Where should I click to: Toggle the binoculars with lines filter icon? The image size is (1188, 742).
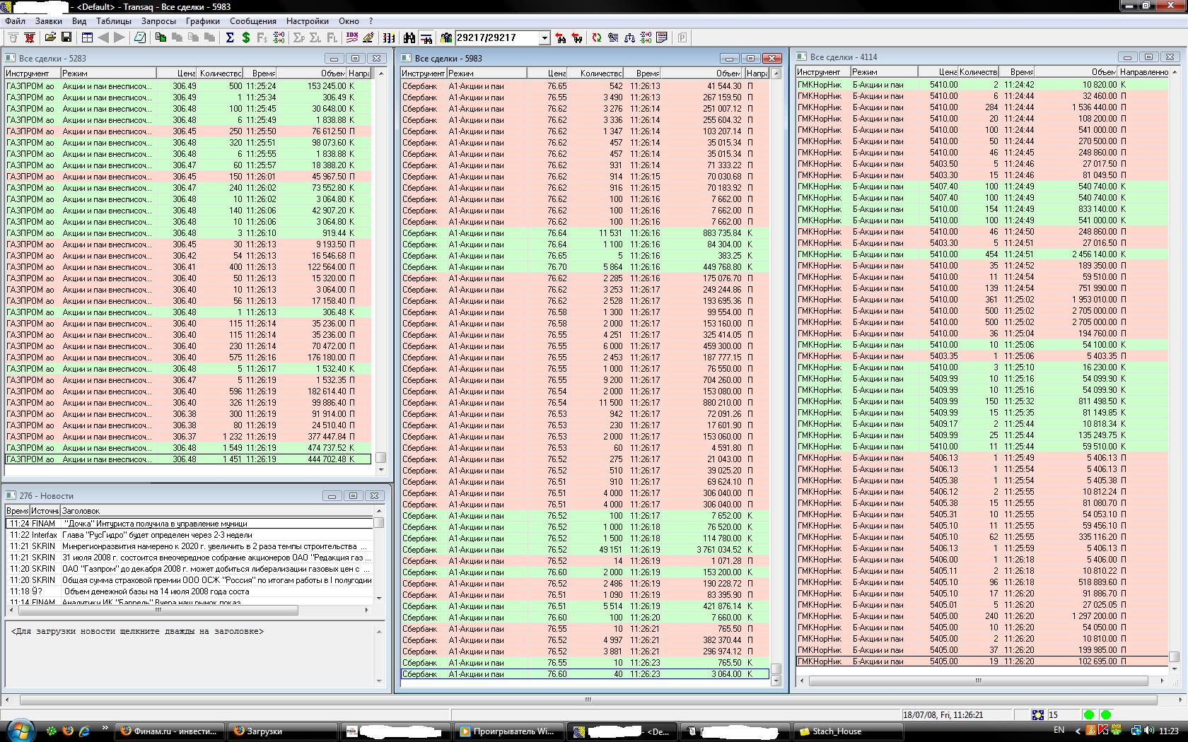426,37
